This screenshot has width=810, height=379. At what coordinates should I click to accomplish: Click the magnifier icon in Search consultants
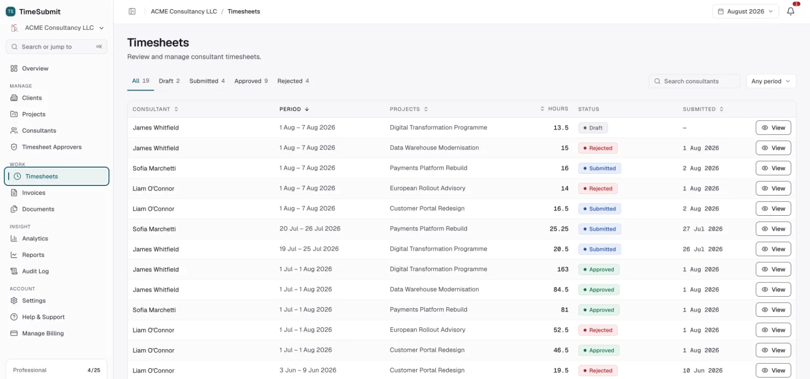(x=657, y=81)
